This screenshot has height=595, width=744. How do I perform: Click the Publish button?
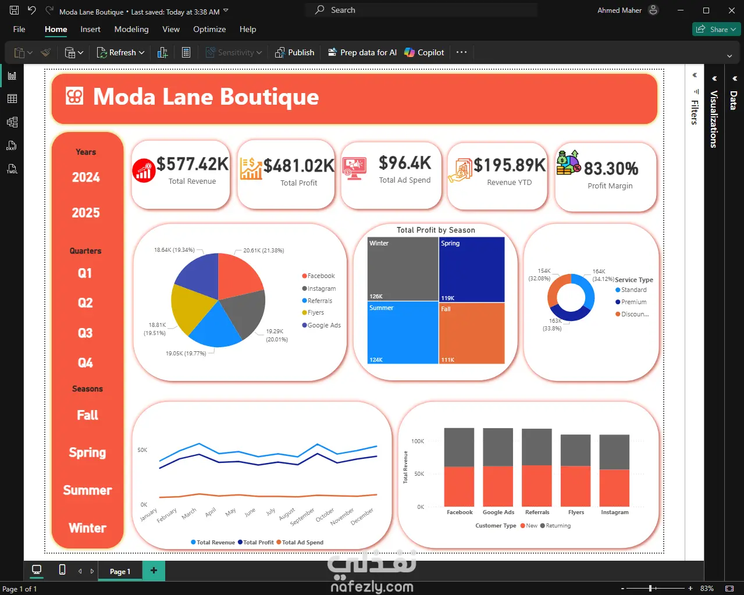tap(295, 52)
